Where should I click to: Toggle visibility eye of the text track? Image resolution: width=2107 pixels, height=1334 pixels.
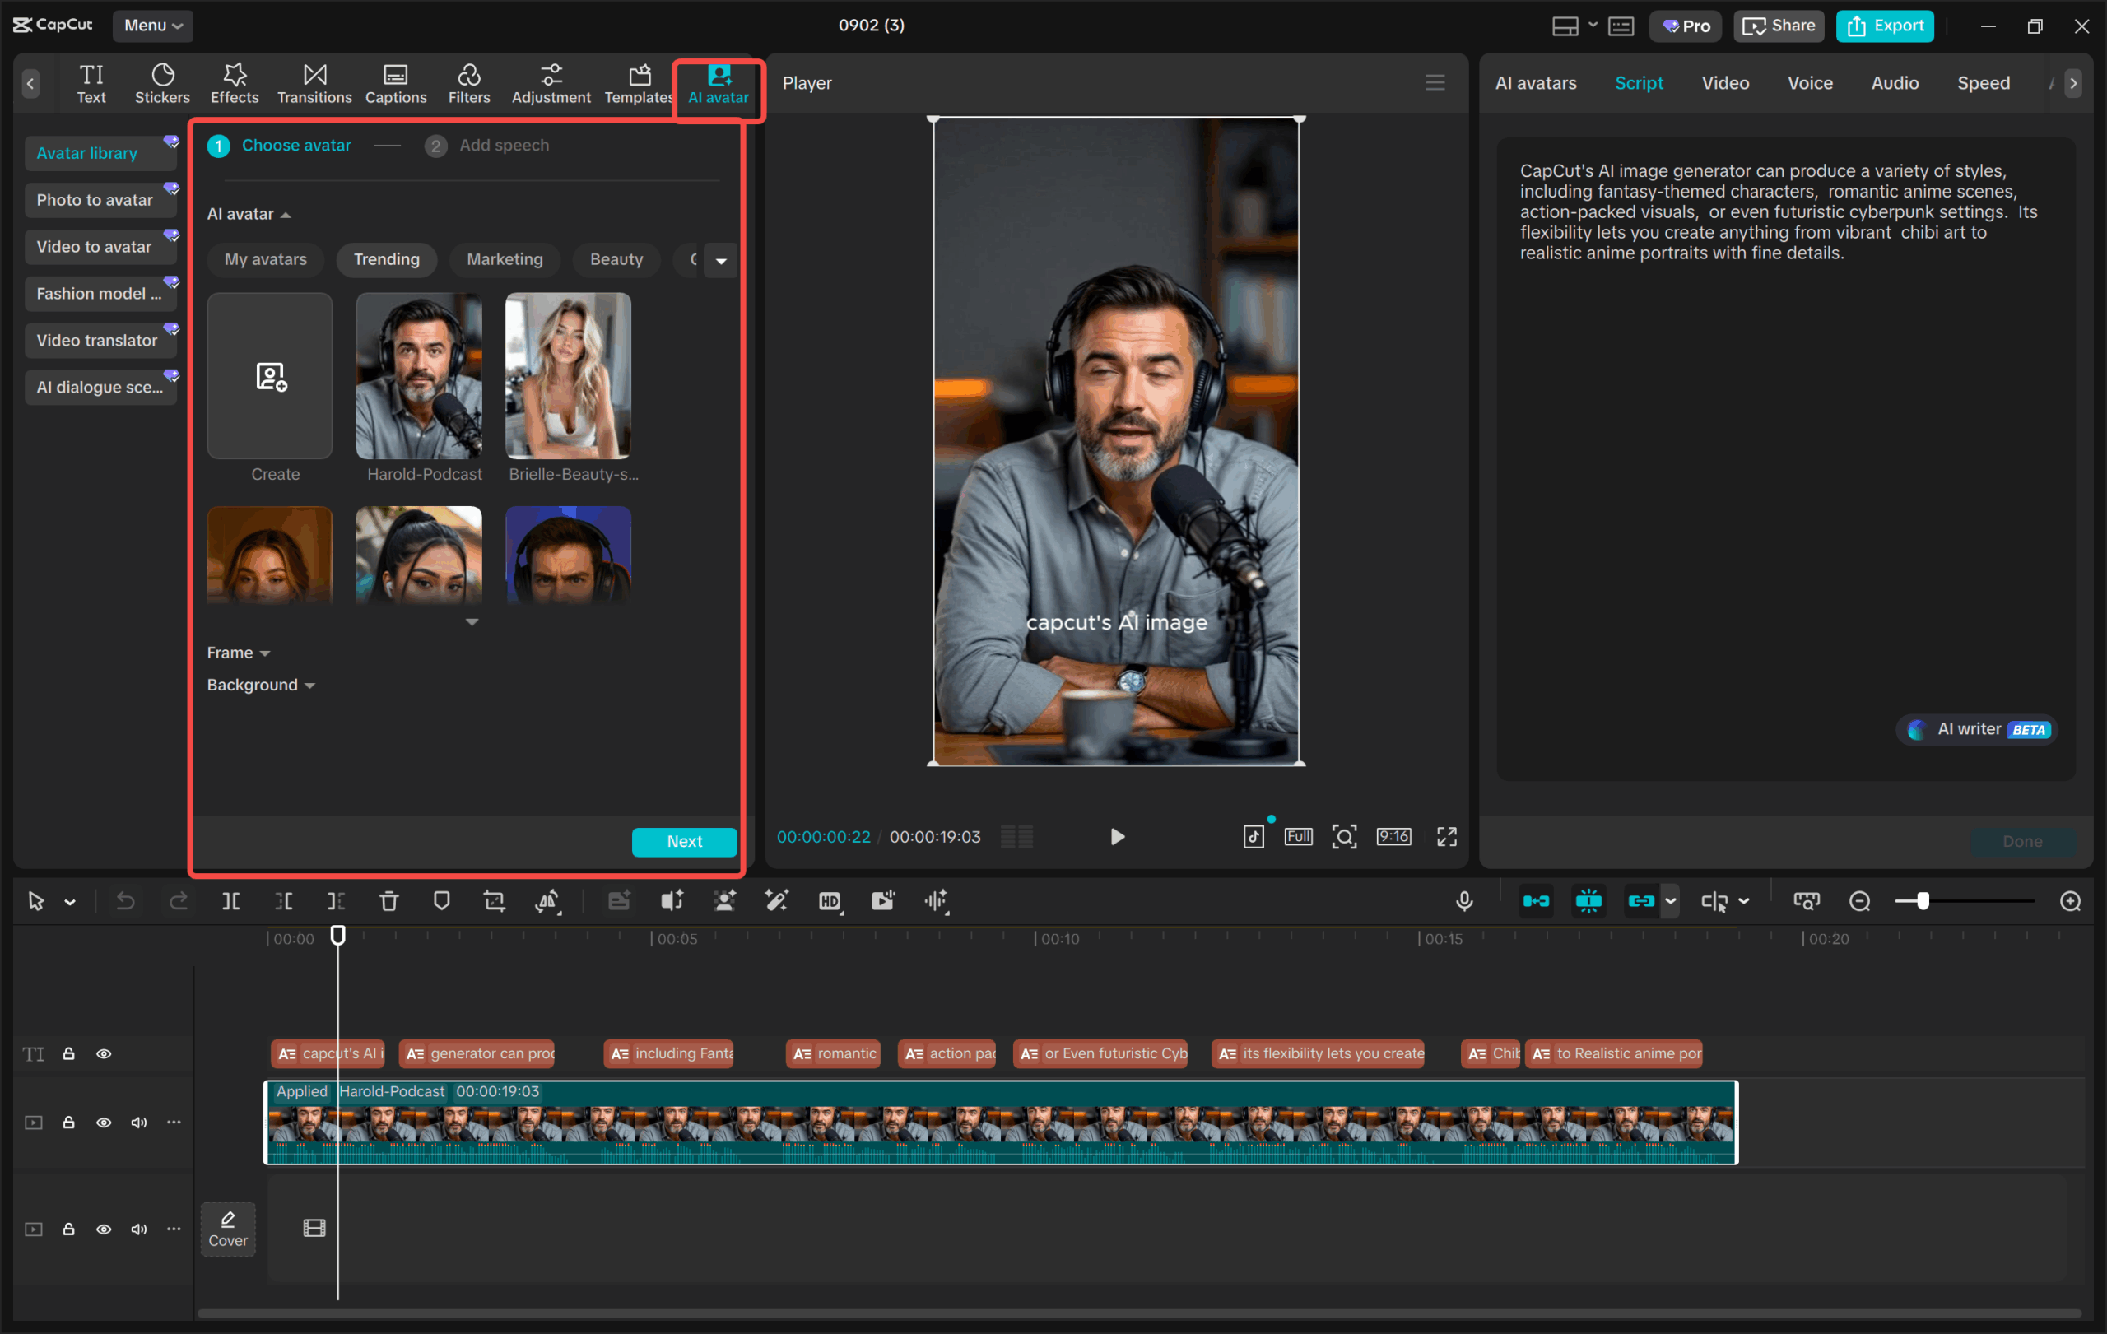(x=103, y=1054)
